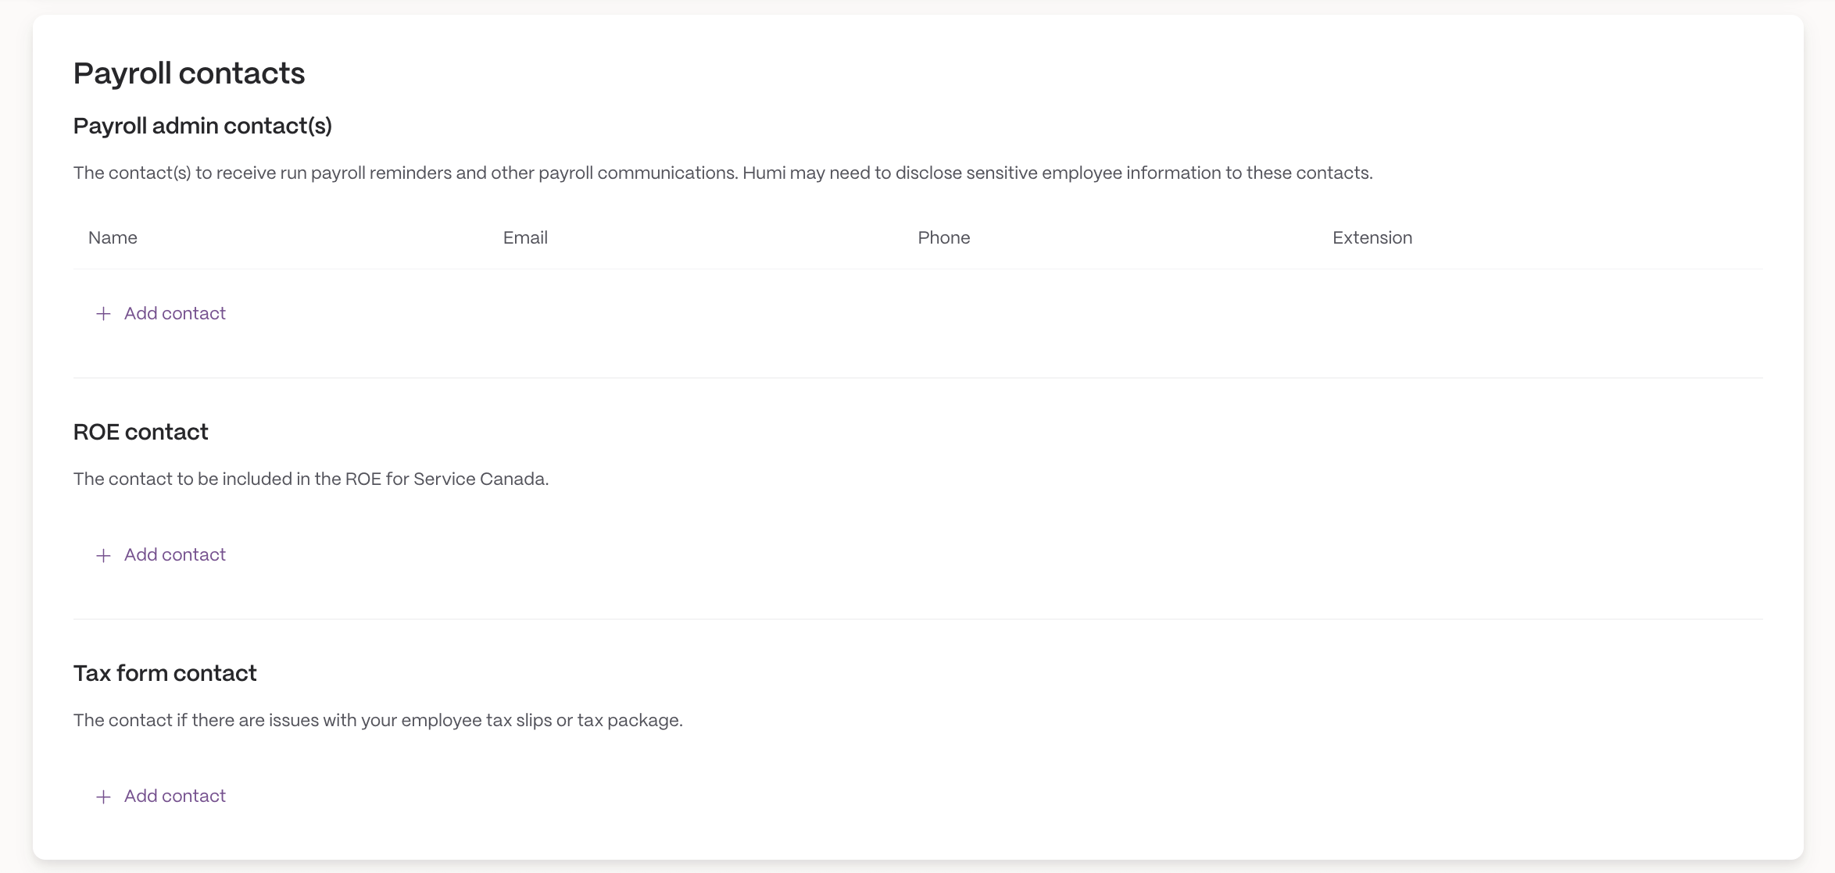Screen dimensions: 1835x873
Task: Click the words tax package
Action: 628,721
